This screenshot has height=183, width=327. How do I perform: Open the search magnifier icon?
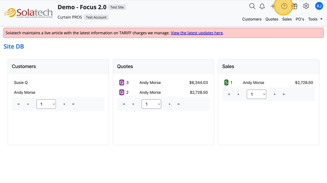(252, 6)
